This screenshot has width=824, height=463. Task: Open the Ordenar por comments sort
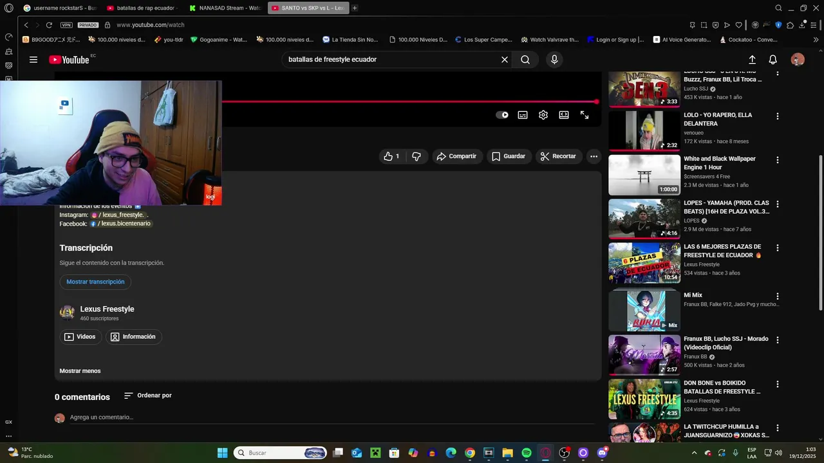[x=148, y=395]
